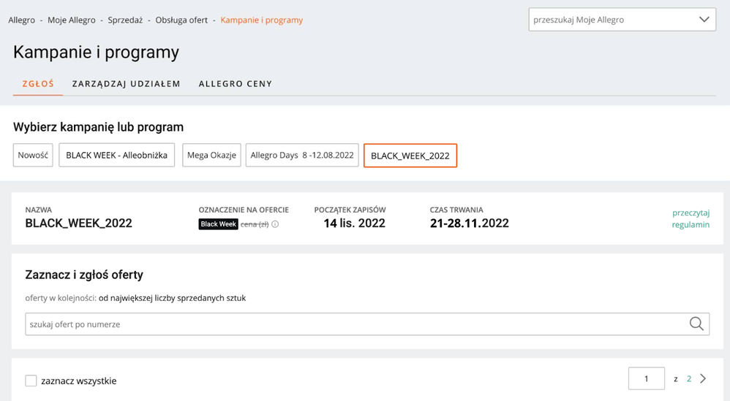Screen dimensions: 730x401
Task: Focus the szukaj ofert po numerze field
Action: pos(351,324)
